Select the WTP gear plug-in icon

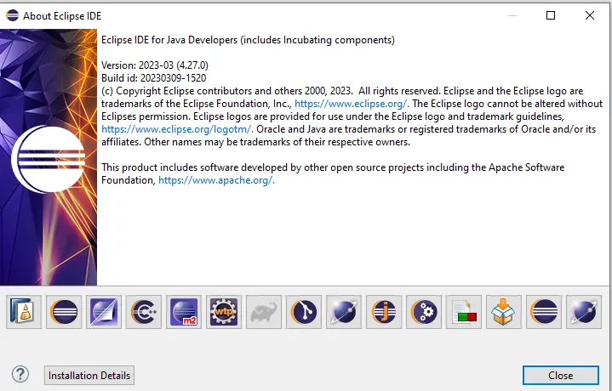coord(224,313)
